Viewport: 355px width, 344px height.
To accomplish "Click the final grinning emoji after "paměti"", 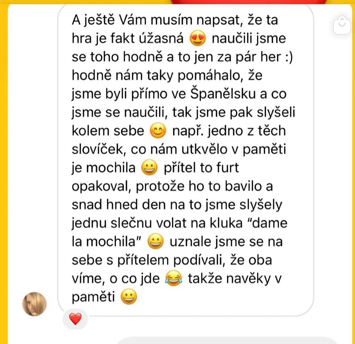I will click(128, 296).
